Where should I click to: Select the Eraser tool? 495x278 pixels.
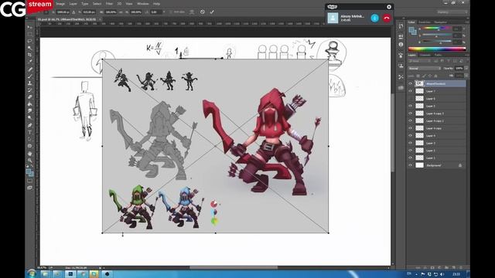[29, 97]
